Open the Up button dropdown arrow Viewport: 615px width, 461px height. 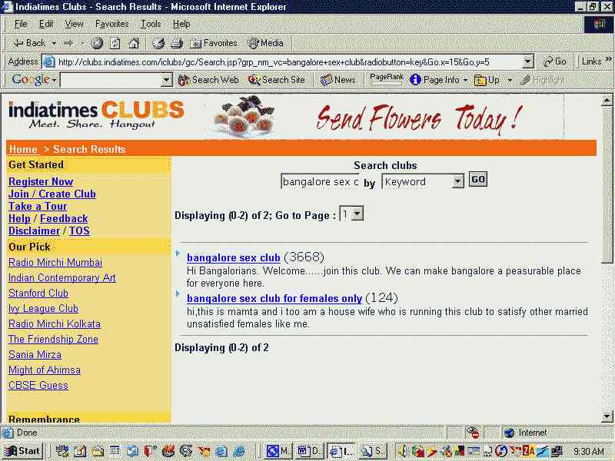510,80
